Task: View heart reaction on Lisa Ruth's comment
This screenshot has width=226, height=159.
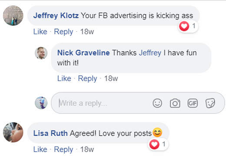Action: [x=158, y=144]
